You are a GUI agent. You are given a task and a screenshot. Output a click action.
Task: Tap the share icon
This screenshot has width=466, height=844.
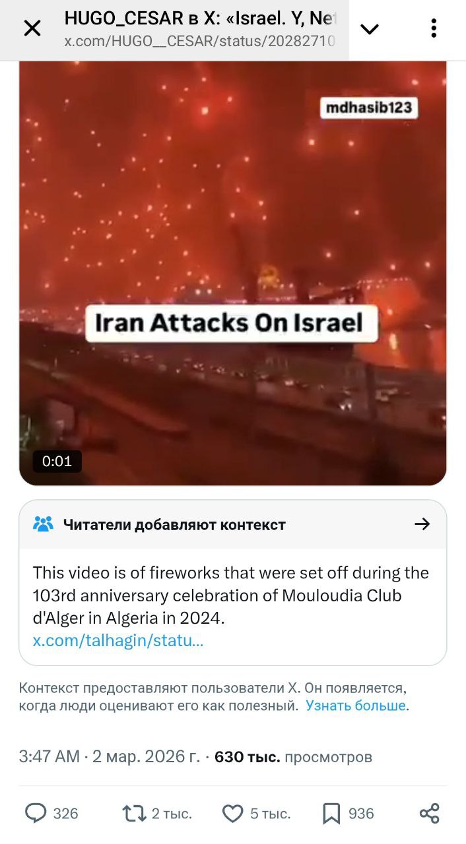[430, 814]
